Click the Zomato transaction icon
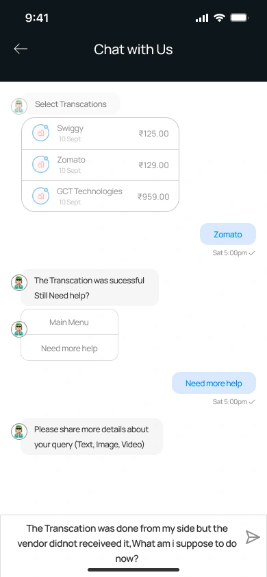The image size is (267, 577). (41, 165)
